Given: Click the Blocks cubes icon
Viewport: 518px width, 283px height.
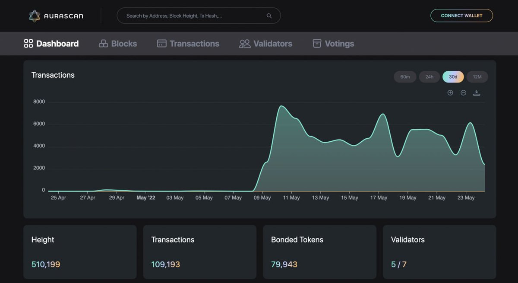Looking at the screenshot, I should coord(104,44).
